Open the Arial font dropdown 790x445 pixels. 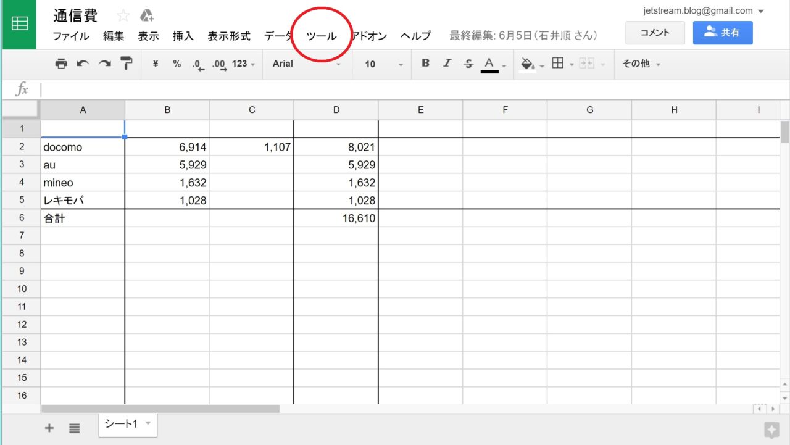(307, 64)
